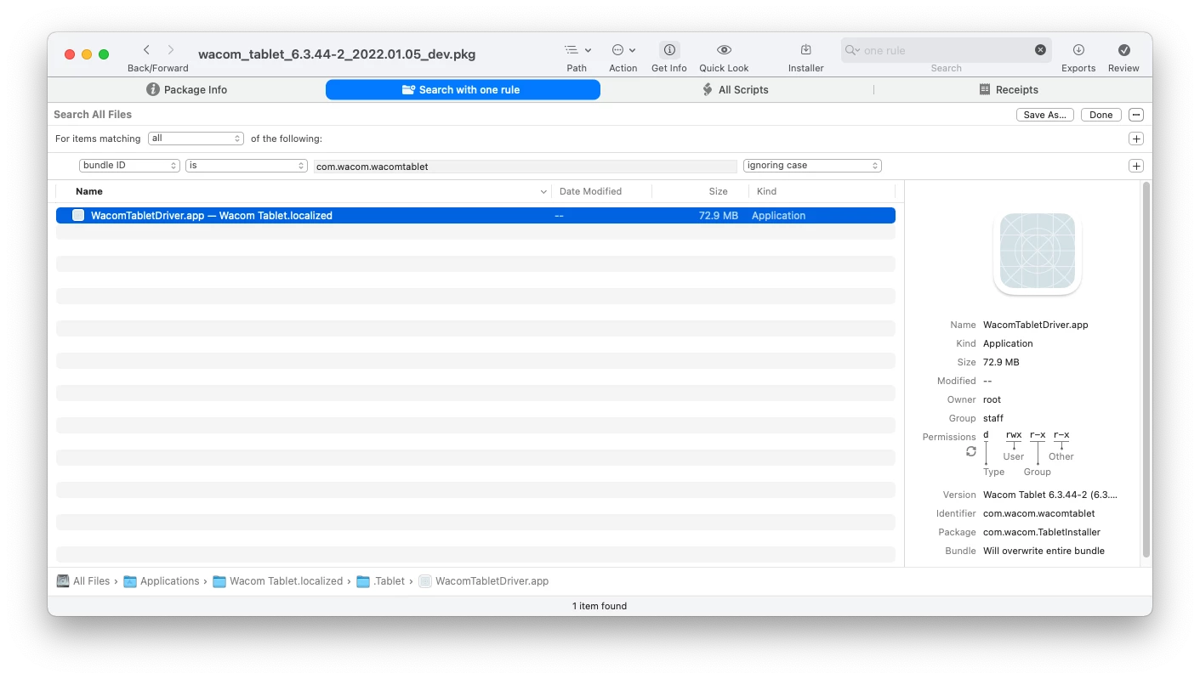
Task: Switch to the Package Info tab
Action: point(187,89)
